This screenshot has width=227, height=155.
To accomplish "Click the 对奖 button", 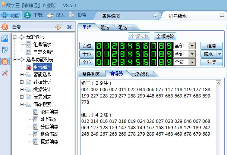I will click(x=211, y=62).
